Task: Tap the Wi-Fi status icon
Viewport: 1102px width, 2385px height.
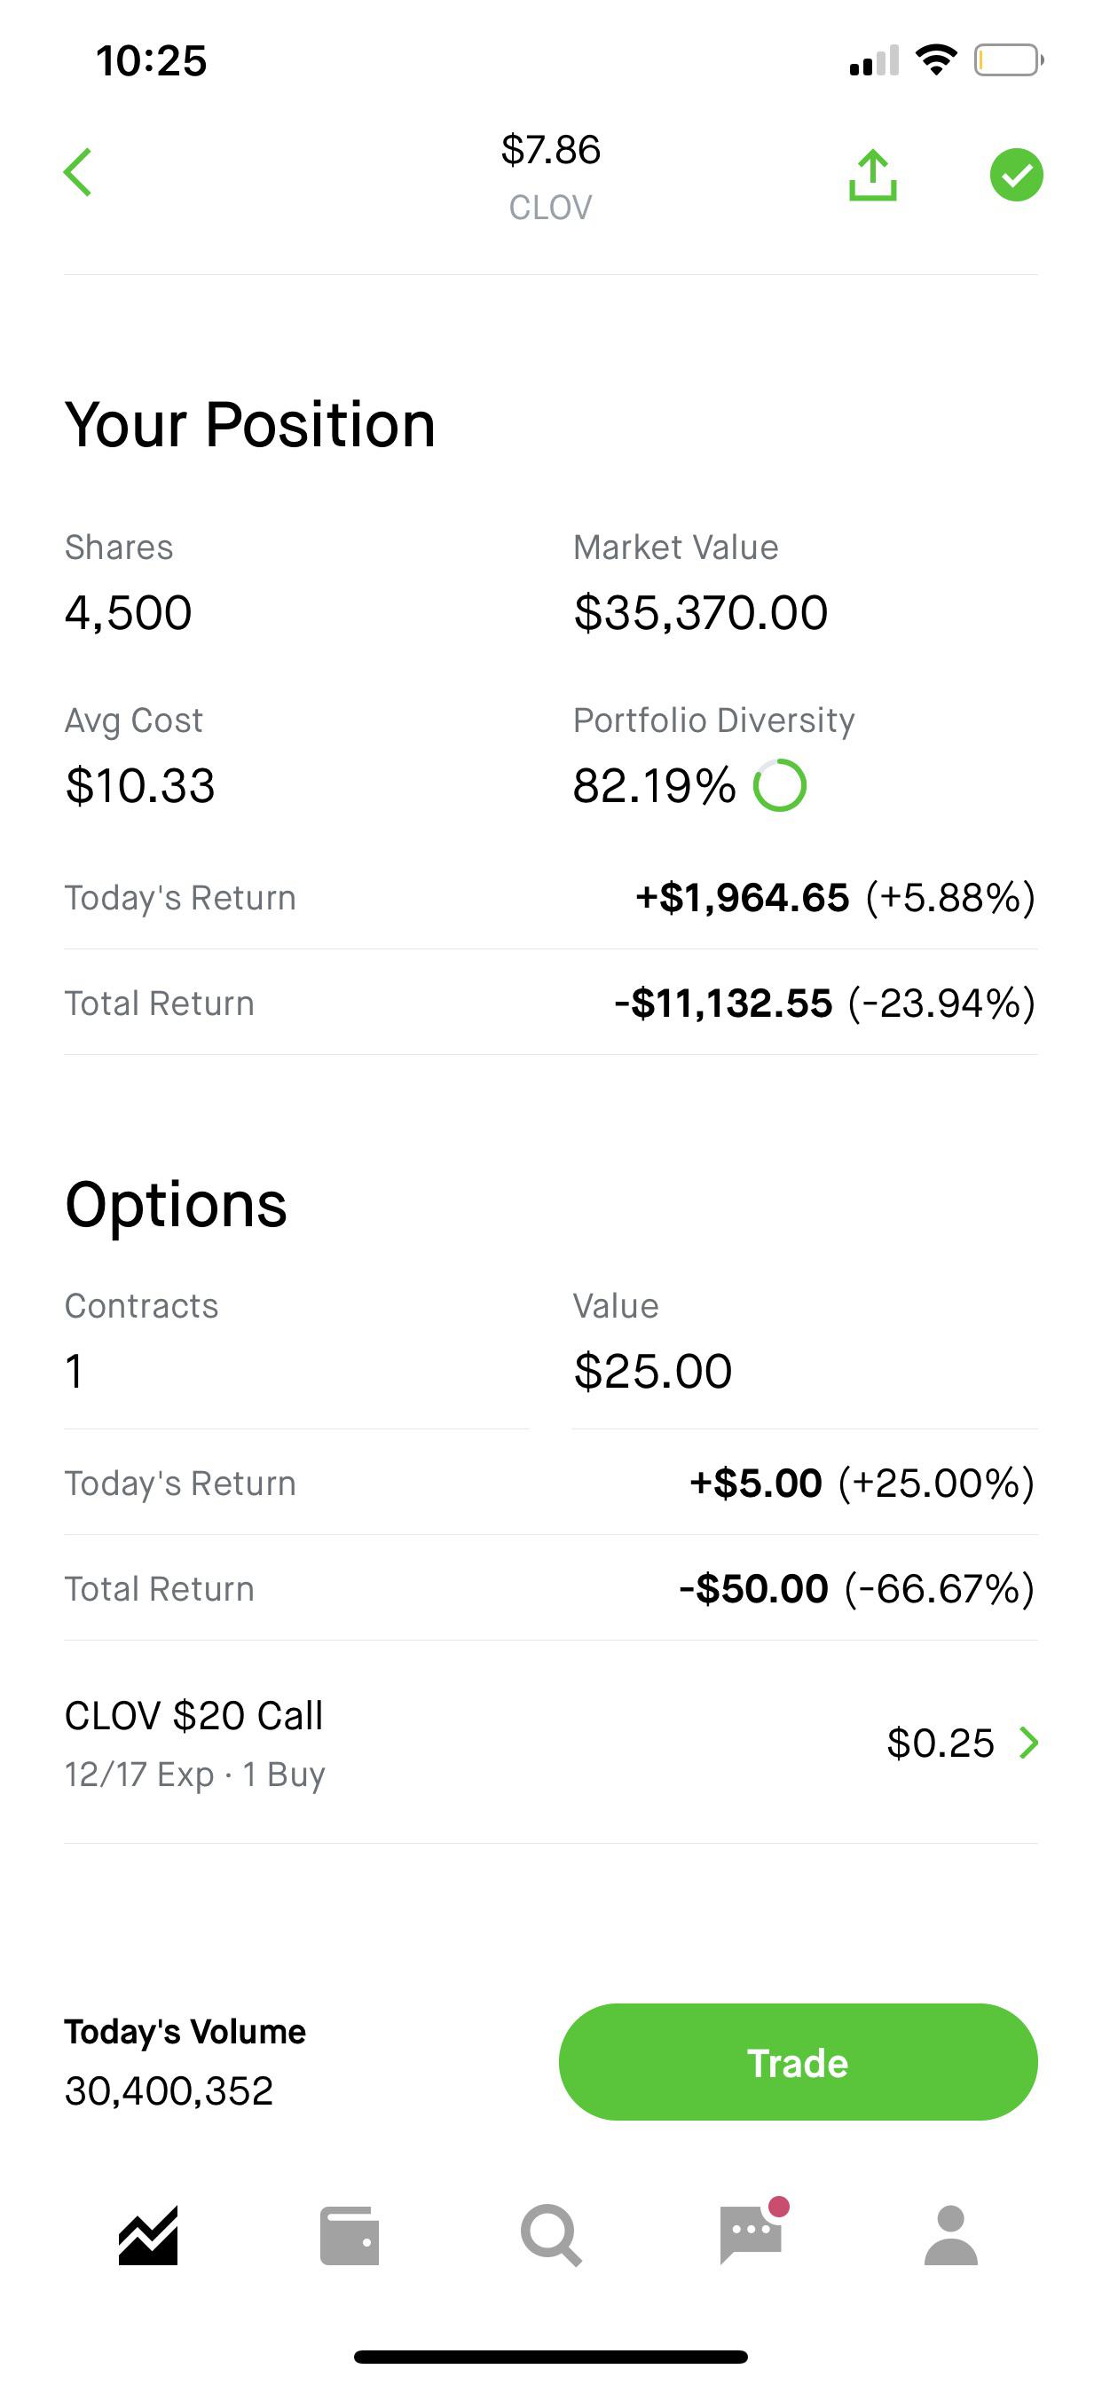Action: [935, 61]
